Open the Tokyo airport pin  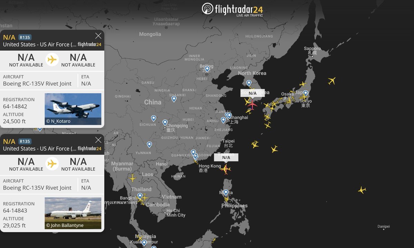click(x=305, y=93)
